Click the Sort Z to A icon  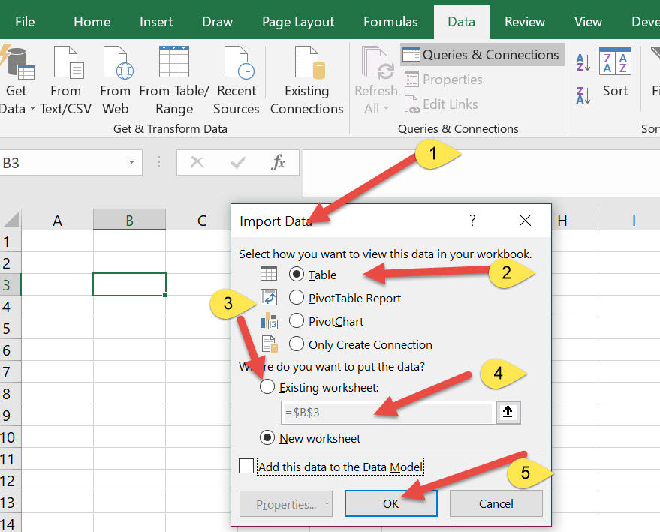pyautogui.click(x=583, y=95)
